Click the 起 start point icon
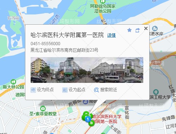Viewport: 176px width, 134px height. (65, 90)
